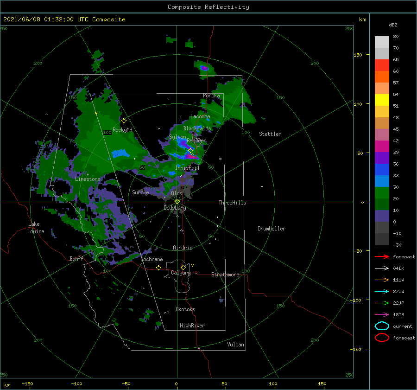The height and width of the screenshot is (390, 417).
Task: Click the blue echo patch southwest of RockyMH
Action: (x=120, y=153)
